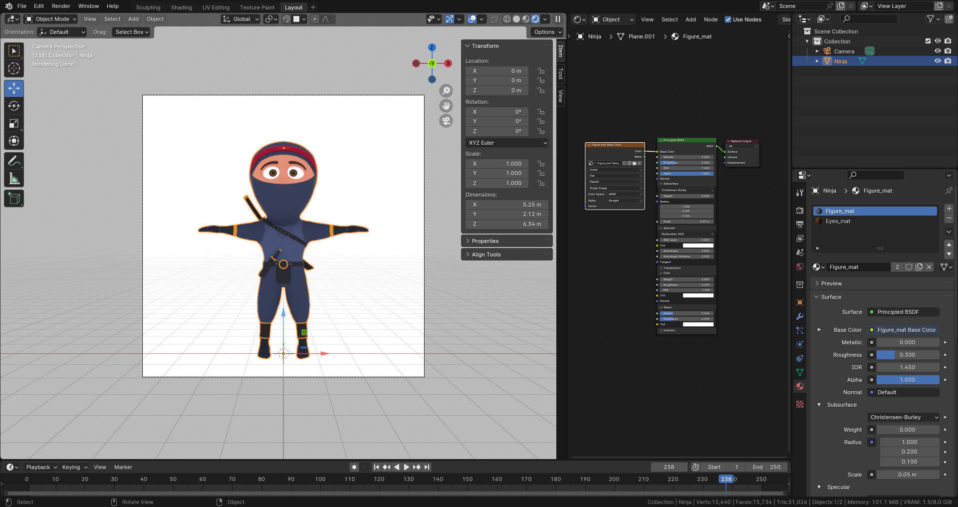Open the XYZ Euler rotation mode dropdown
This screenshot has height=507, width=958.
coord(507,143)
